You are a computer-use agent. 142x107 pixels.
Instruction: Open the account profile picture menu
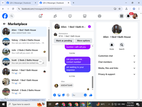[x=135, y=16]
